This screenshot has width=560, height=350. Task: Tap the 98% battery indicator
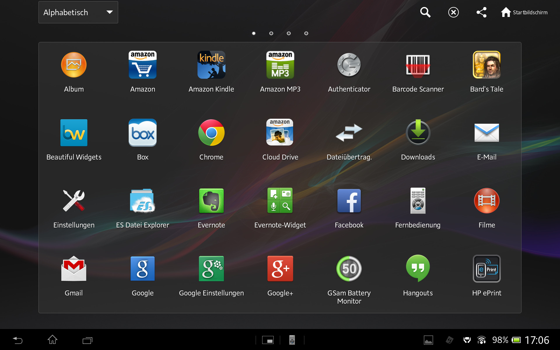506,340
